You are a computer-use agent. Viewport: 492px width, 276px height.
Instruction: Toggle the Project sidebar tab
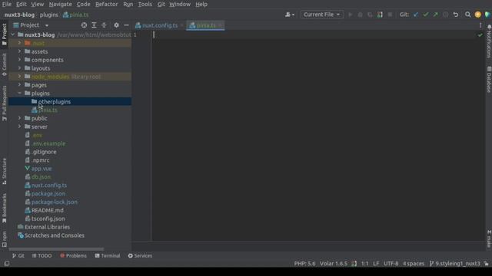pos(4,34)
